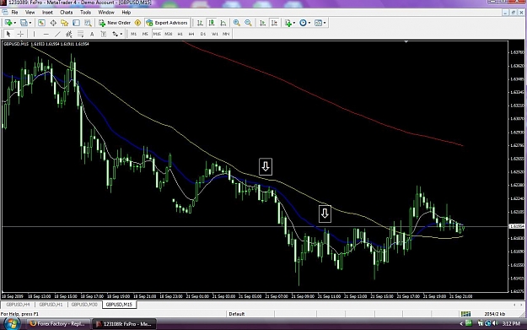Open the Charts menu

coord(67,13)
